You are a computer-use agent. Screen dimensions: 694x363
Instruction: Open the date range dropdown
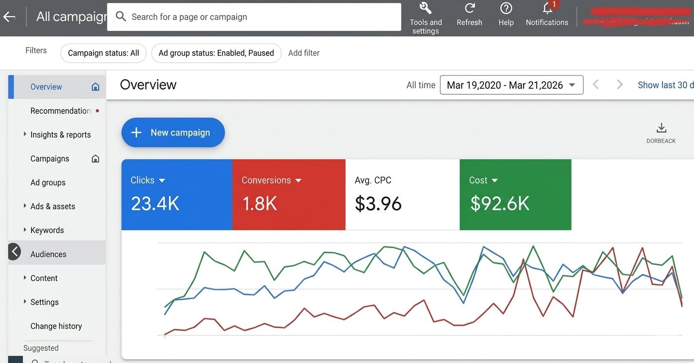(511, 85)
